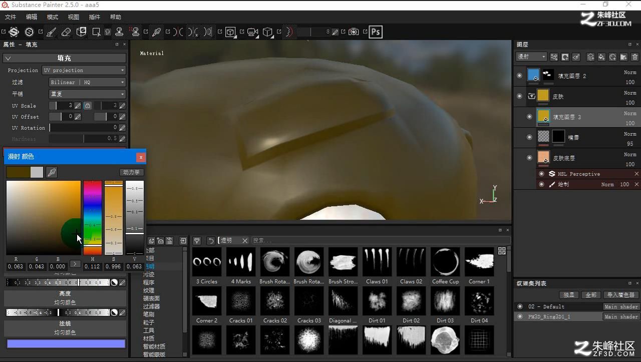Screen dimensions: 641x362
Task: Open Main shader dropdown for PM3D_Ring3D1_1
Action: [621, 316]
